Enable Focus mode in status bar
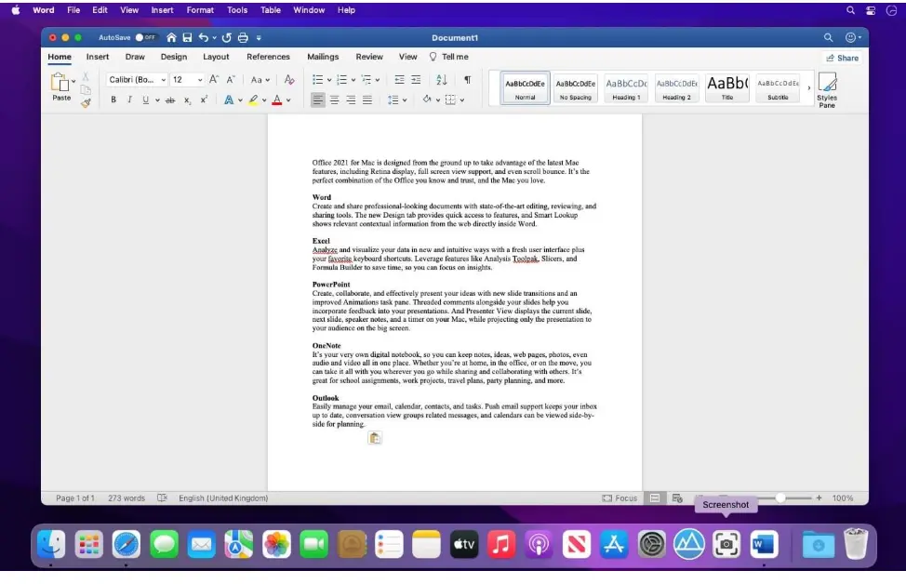The image size is (906, 584). [x=620, y=498]
